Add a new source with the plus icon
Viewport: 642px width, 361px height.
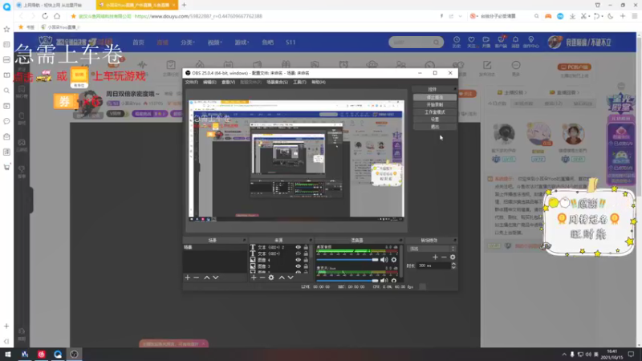[x=254, y=278]
